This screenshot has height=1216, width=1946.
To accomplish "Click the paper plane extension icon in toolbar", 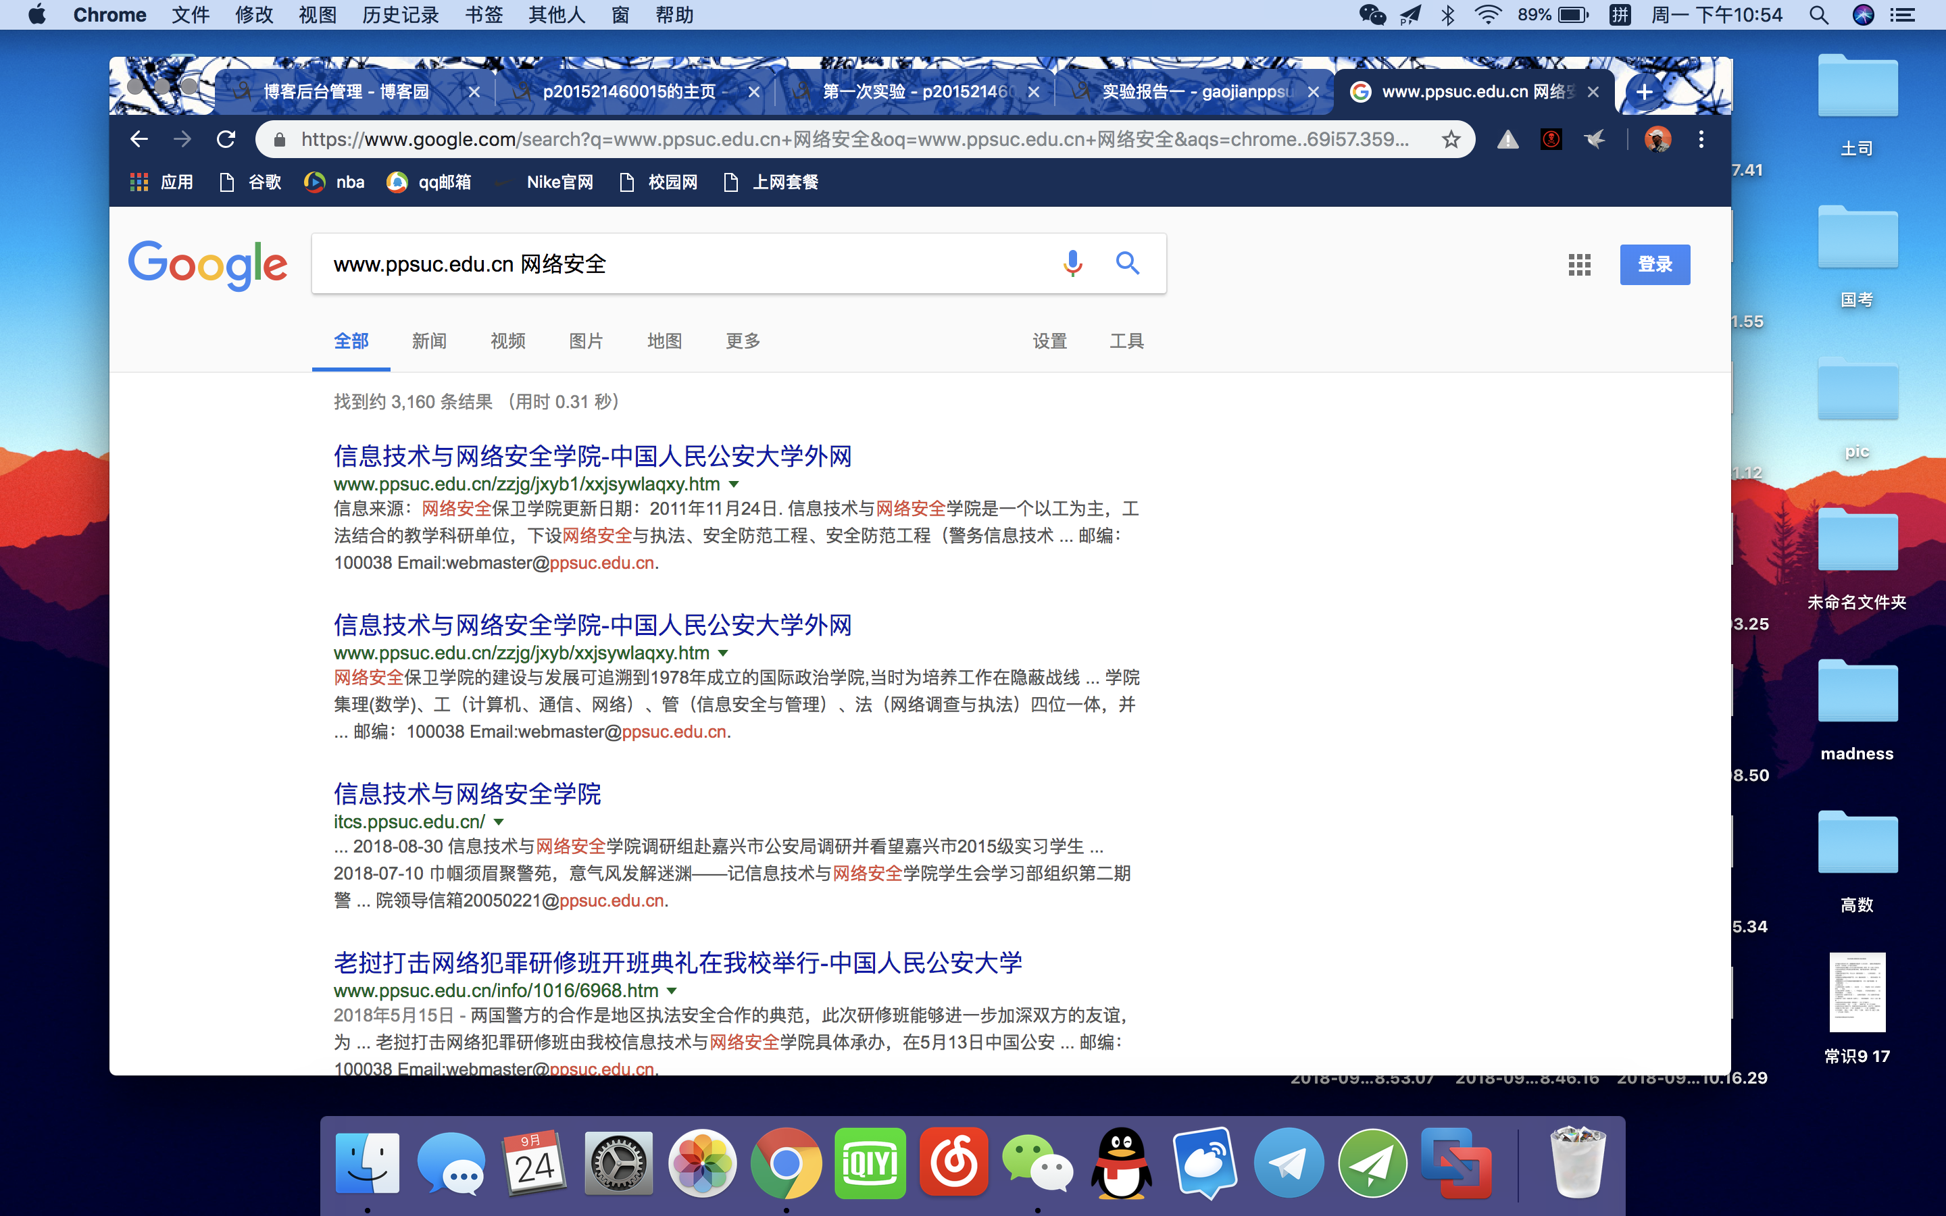I will 1595,139.
